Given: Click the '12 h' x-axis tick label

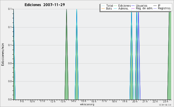Looking at the screenshot, I should tap(53, 101).
